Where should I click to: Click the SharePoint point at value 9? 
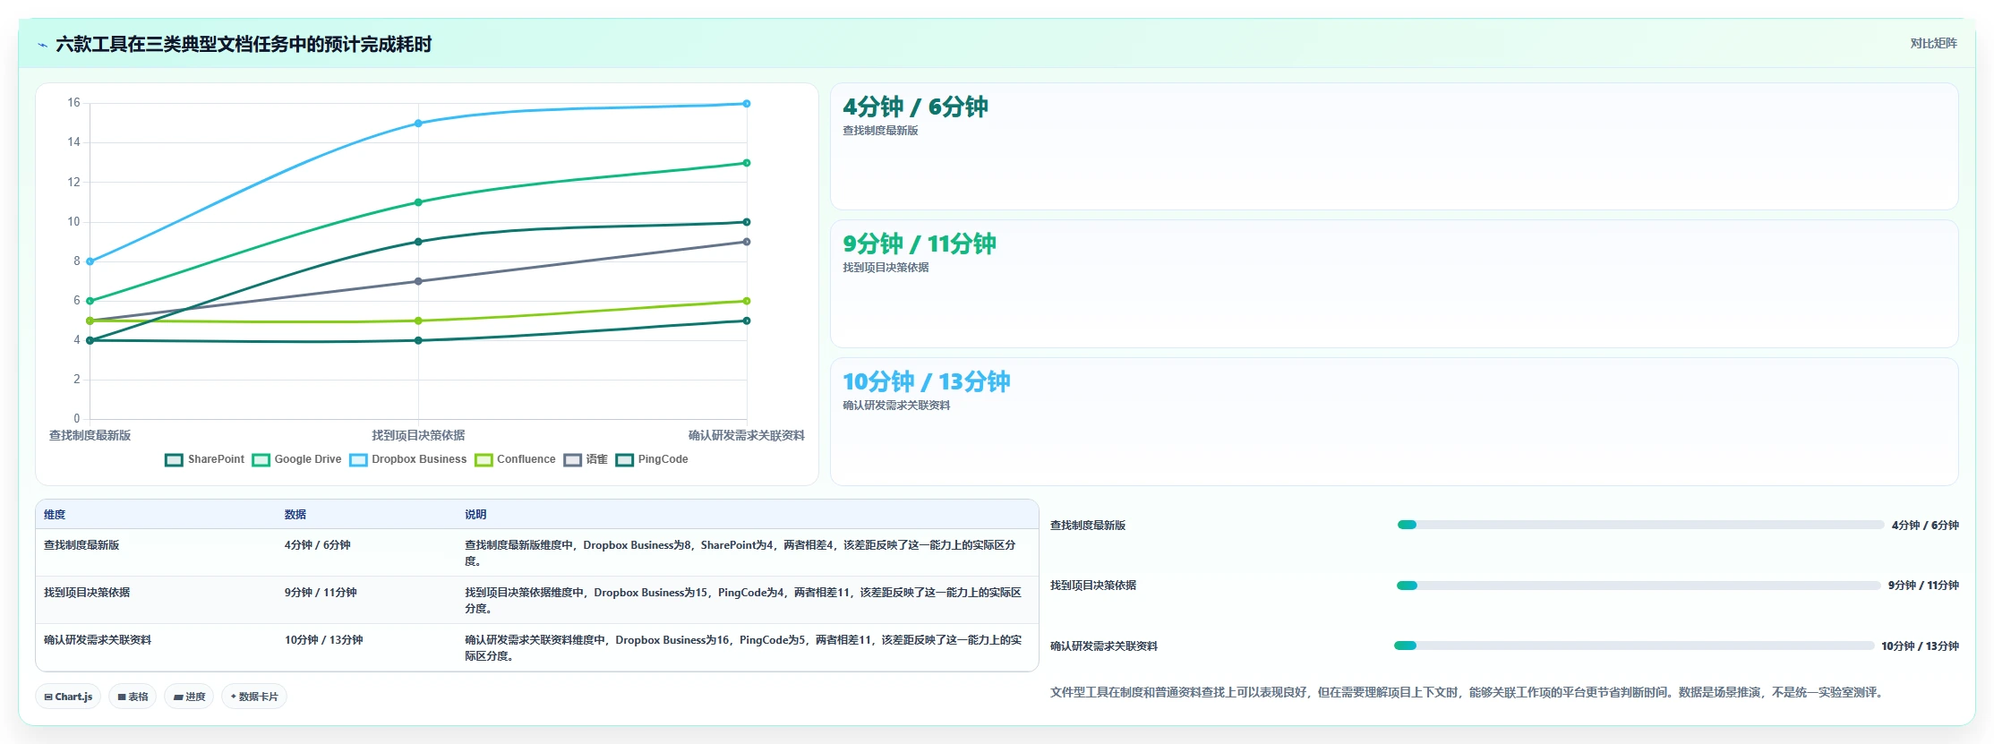pyautogui.click(x=418, y=242)
